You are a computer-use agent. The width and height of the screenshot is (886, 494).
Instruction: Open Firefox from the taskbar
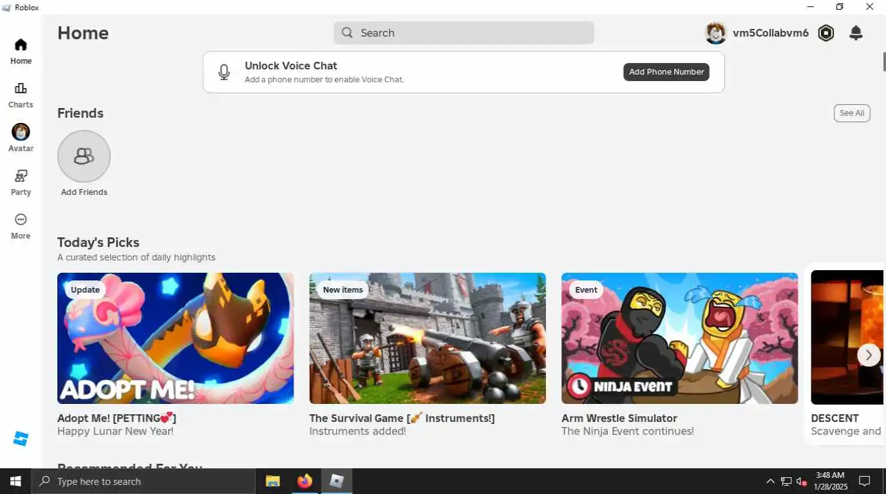pyautogui.click(x=305, y=481)
